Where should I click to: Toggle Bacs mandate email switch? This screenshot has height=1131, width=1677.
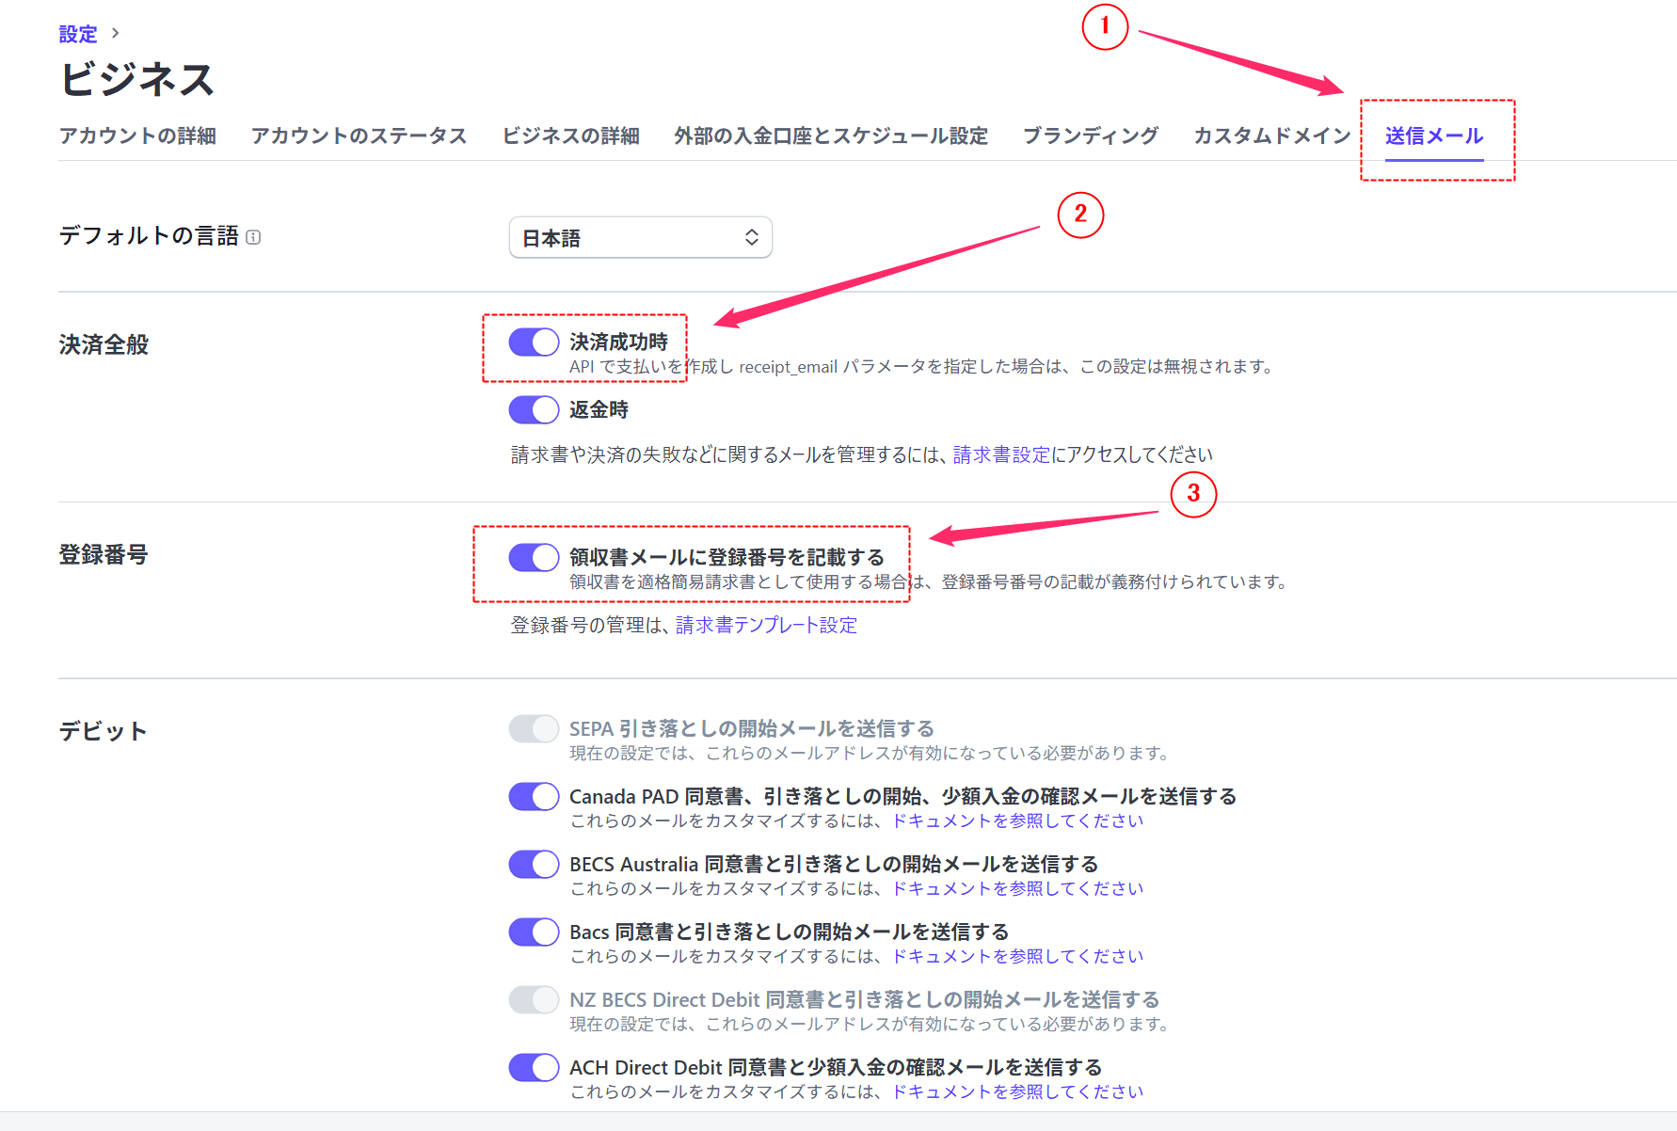point(534,932)
